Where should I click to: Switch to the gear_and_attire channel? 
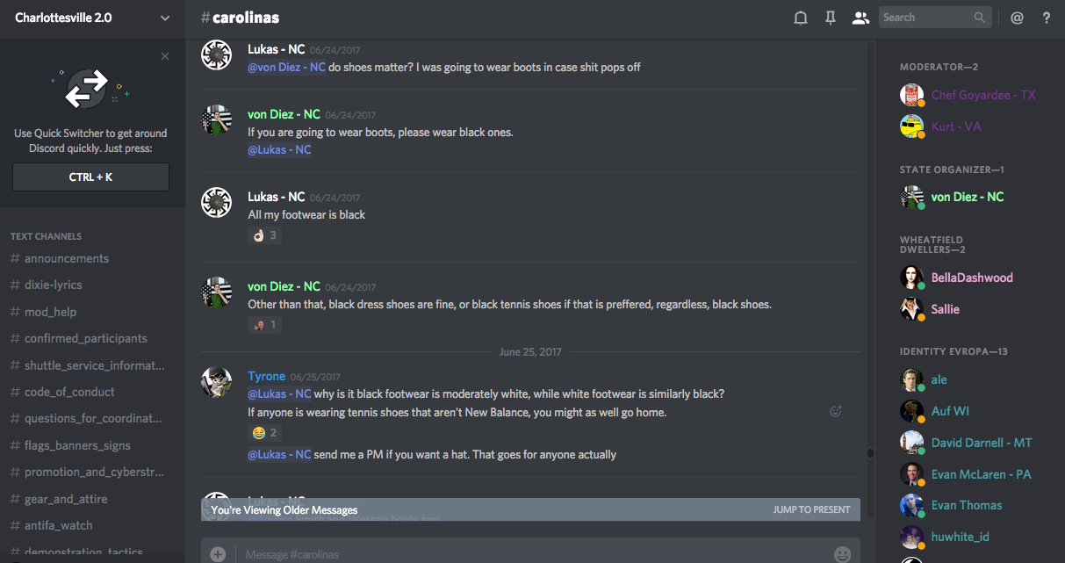[66, 499]
